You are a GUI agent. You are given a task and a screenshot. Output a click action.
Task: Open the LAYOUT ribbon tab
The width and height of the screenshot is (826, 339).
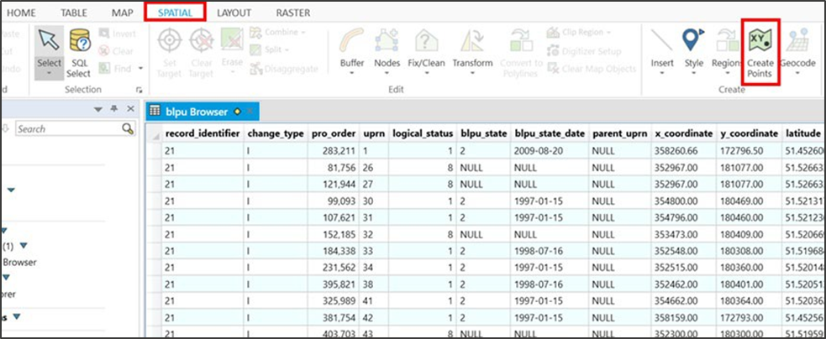(x=234, y=13)
